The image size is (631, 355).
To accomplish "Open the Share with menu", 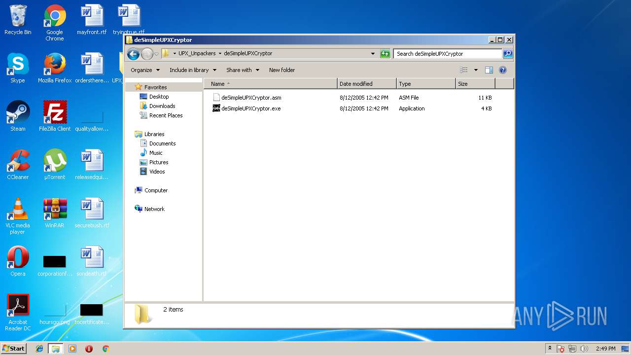I will tap(243, 70).
